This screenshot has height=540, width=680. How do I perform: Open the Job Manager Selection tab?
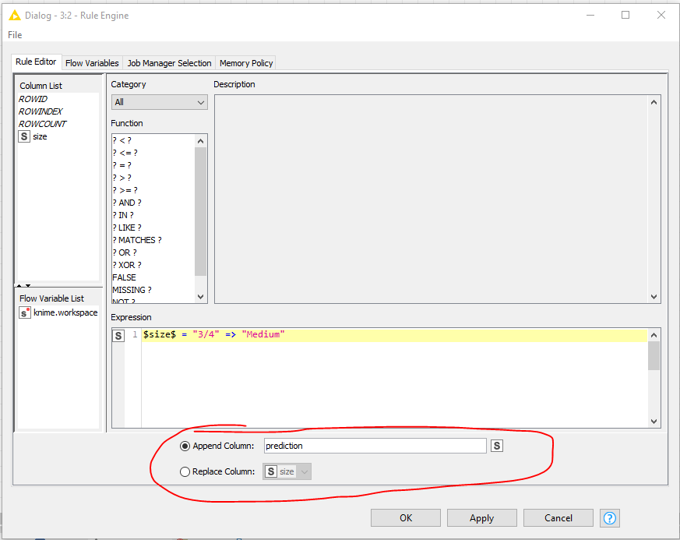169,63
